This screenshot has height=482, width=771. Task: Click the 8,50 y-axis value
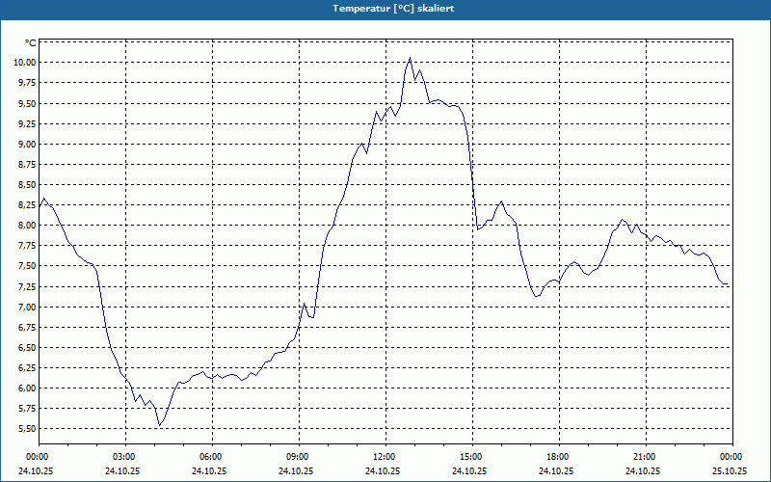(27, 184)
